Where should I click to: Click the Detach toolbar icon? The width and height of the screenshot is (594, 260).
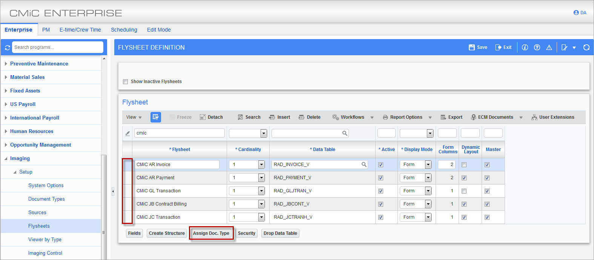203,117
